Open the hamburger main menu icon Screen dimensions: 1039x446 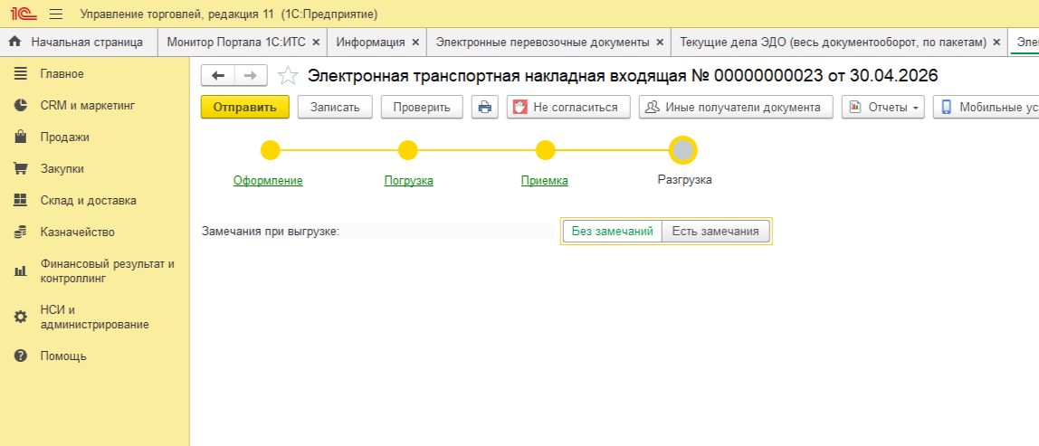[x=56, y=14]
